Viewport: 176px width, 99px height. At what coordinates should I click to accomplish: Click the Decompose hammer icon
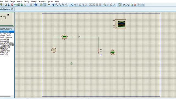(114, 5)
